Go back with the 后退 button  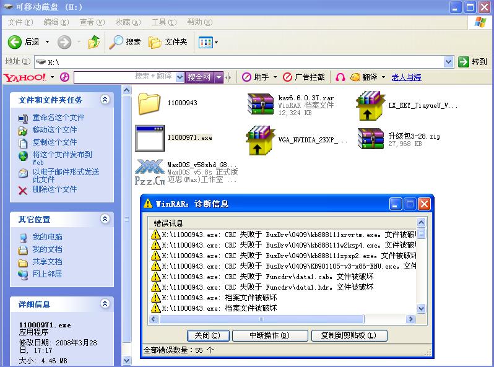point(24,42)
